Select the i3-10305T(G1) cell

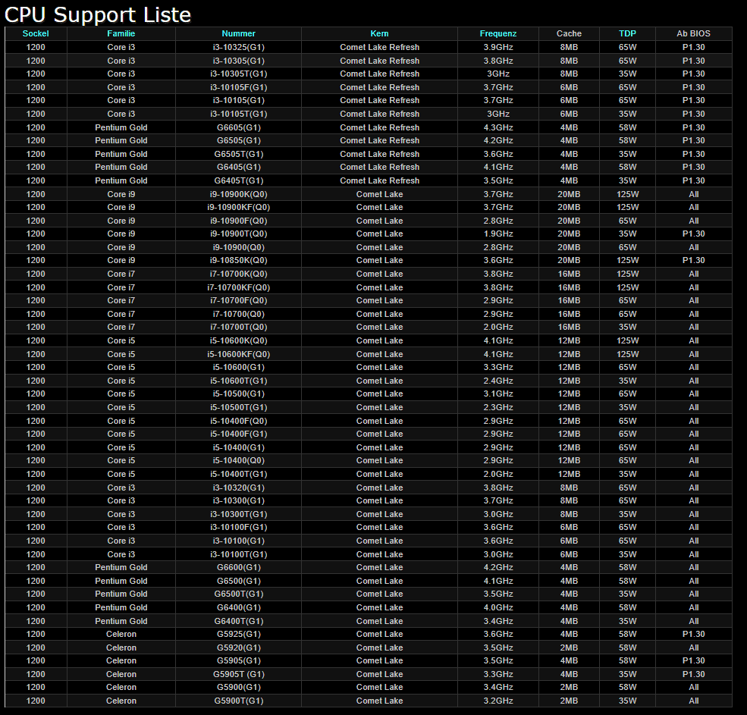[x=238, y=74]
